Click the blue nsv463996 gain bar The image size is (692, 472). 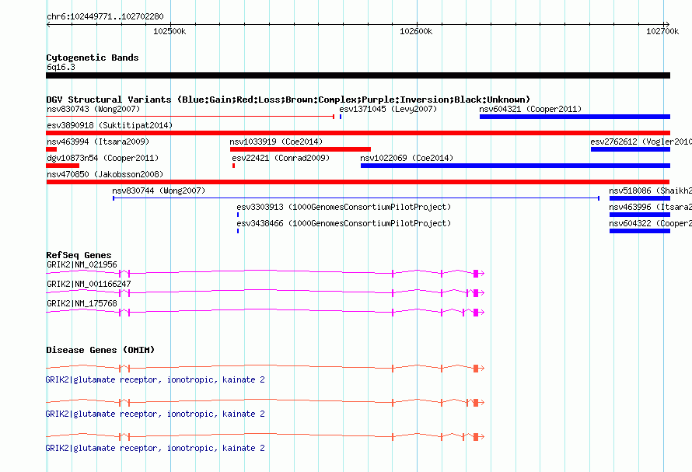pyautogui.click(x=640, y=215)
